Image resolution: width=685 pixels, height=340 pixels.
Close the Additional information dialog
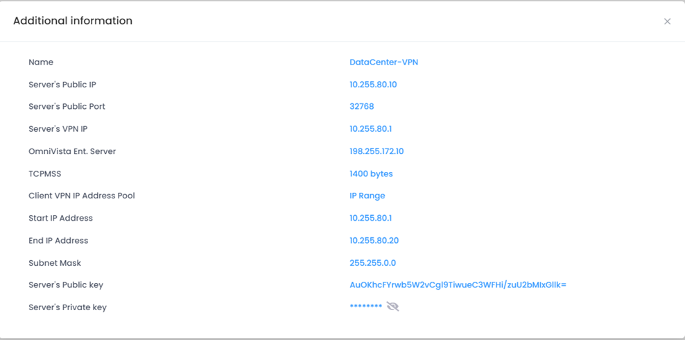click(667, 22)
